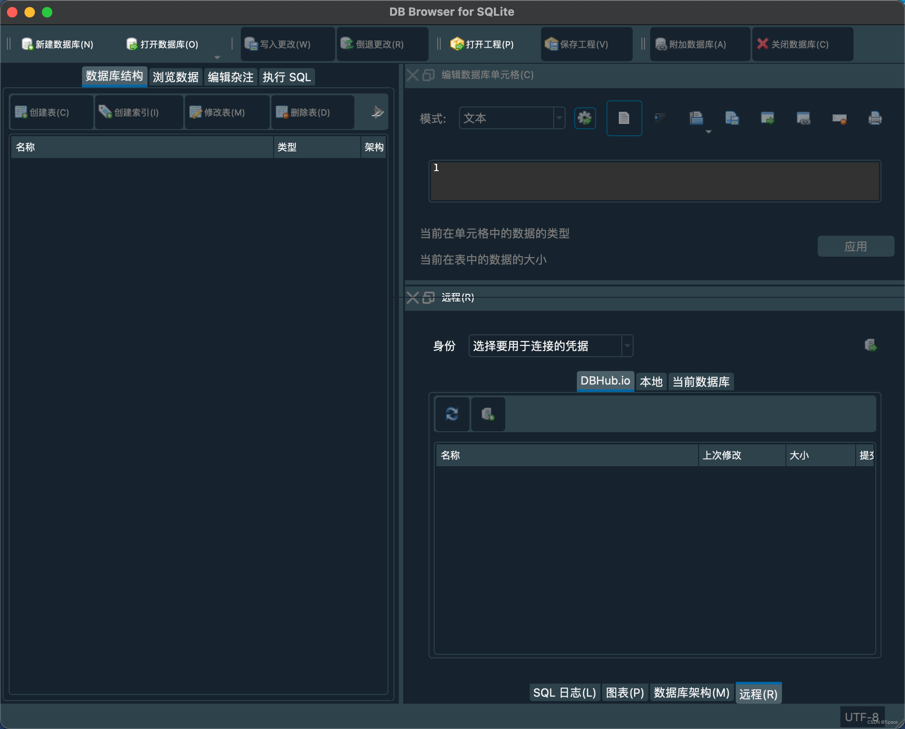Viewport: 905px width, 729px height.
Task: Click the 新建数据库(N) new database toolbar button
Action: (58, 44)
